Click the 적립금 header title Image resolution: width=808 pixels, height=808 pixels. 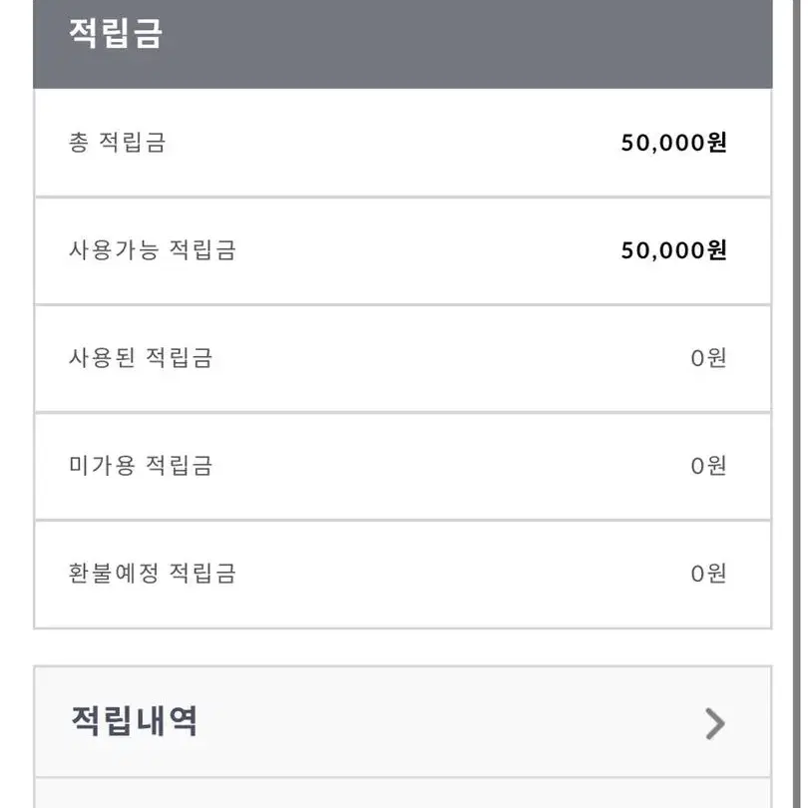pos(116,34)
